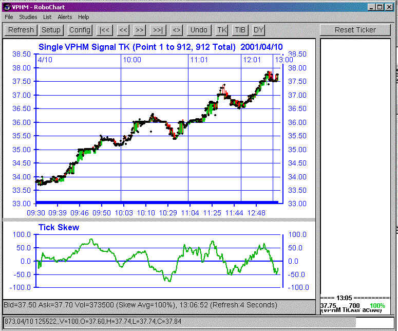Click the green 100% ticker value
The height and width of the screenshot is (331, 398).
coord(377,306)
